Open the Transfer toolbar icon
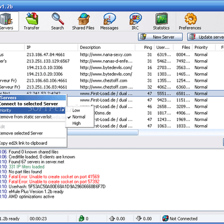 pyautogui.click(x=32, y=21)
